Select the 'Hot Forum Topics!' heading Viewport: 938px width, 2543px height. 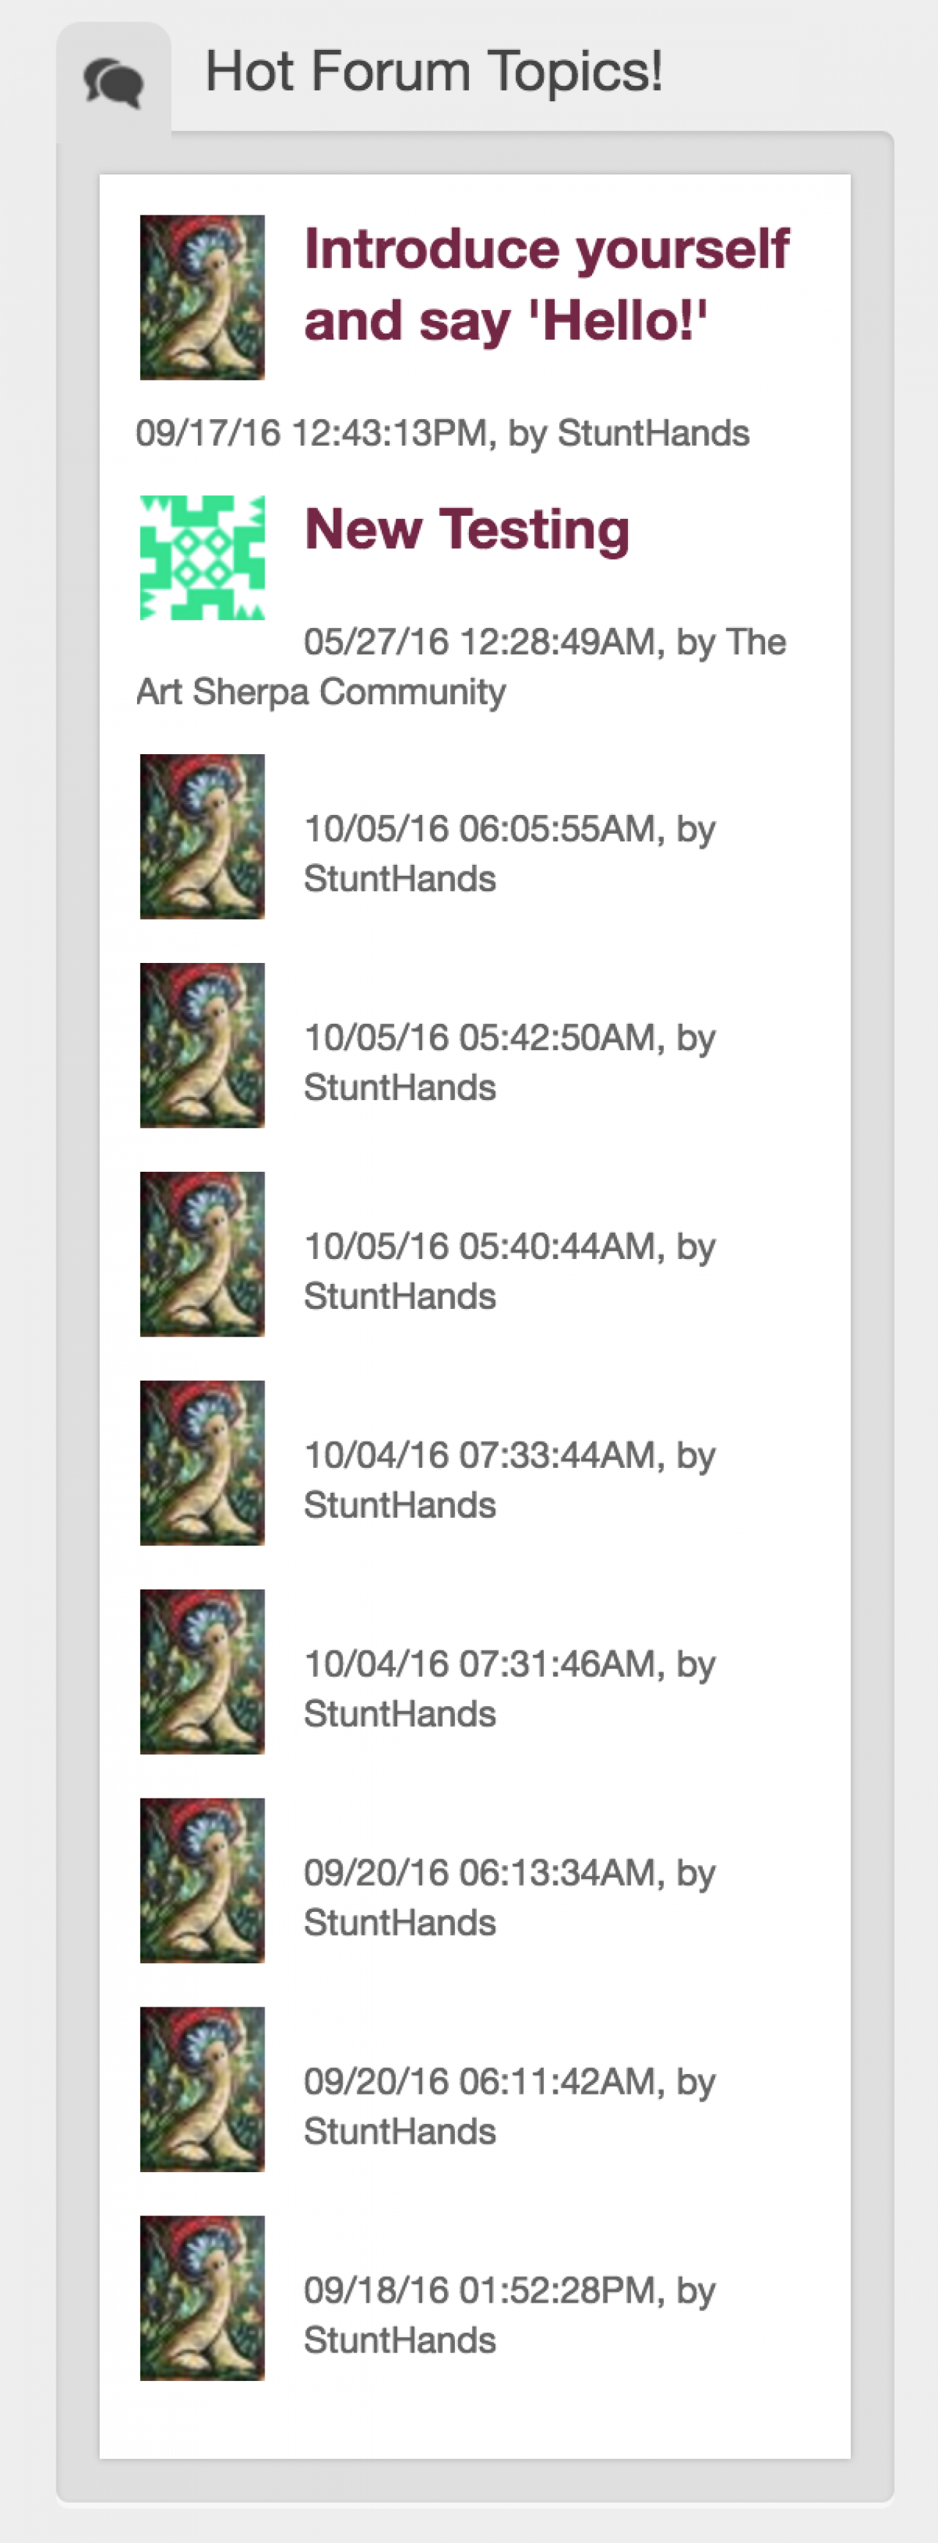[x=433, y=72]
